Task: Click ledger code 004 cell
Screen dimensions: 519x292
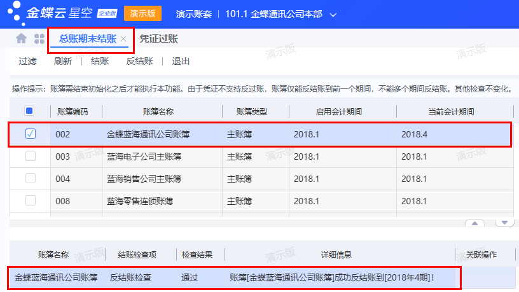Action: click(x=76, y=179)
